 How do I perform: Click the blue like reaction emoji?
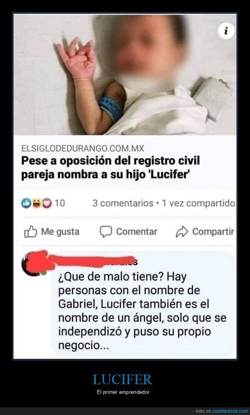26,203
